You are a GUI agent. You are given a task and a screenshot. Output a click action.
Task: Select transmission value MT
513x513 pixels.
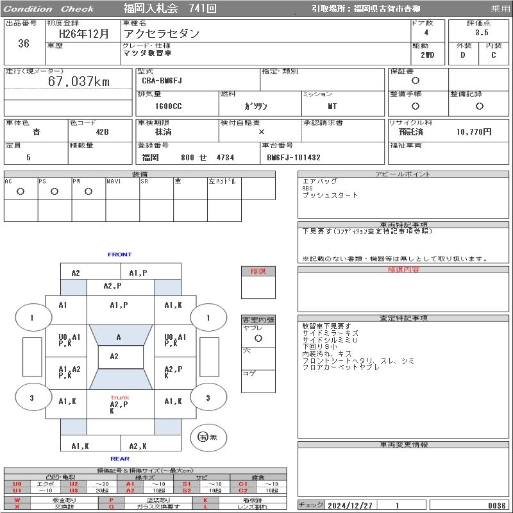[332, 106]
